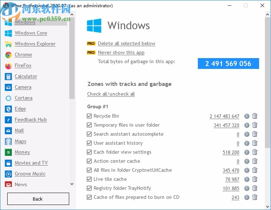Click the Cortana circle icon
271x210 pixels.
click(8, 98)
